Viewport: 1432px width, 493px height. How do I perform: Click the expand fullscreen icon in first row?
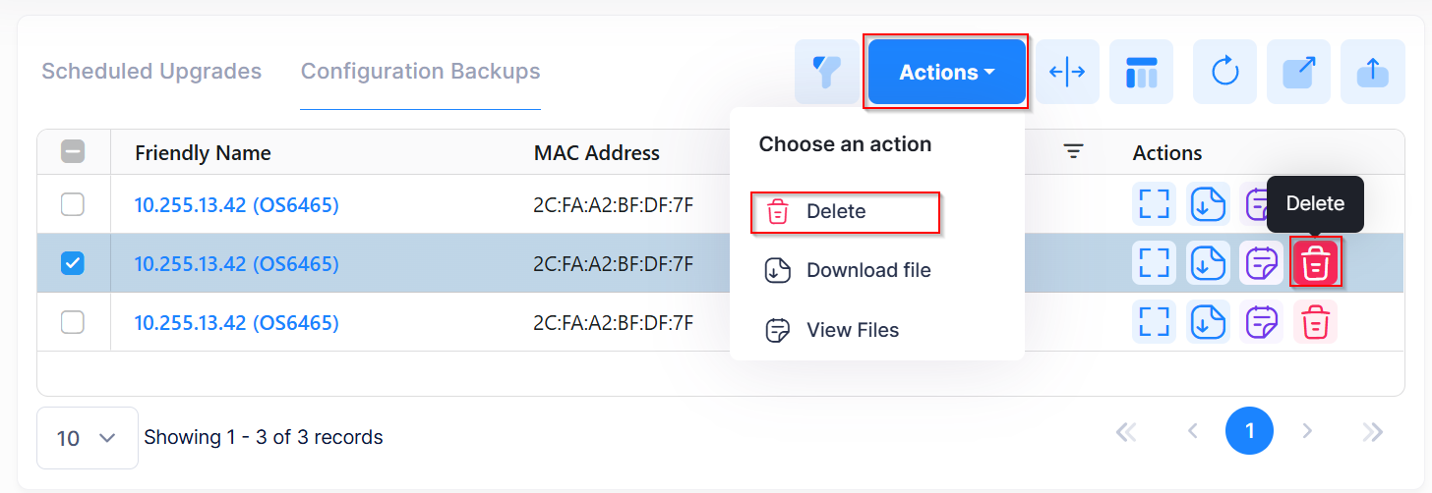(1154, 204)
